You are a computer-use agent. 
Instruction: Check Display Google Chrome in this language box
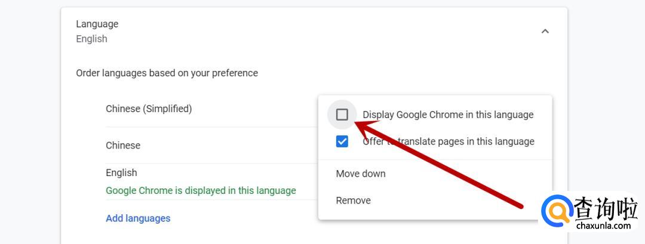[342, 115]
